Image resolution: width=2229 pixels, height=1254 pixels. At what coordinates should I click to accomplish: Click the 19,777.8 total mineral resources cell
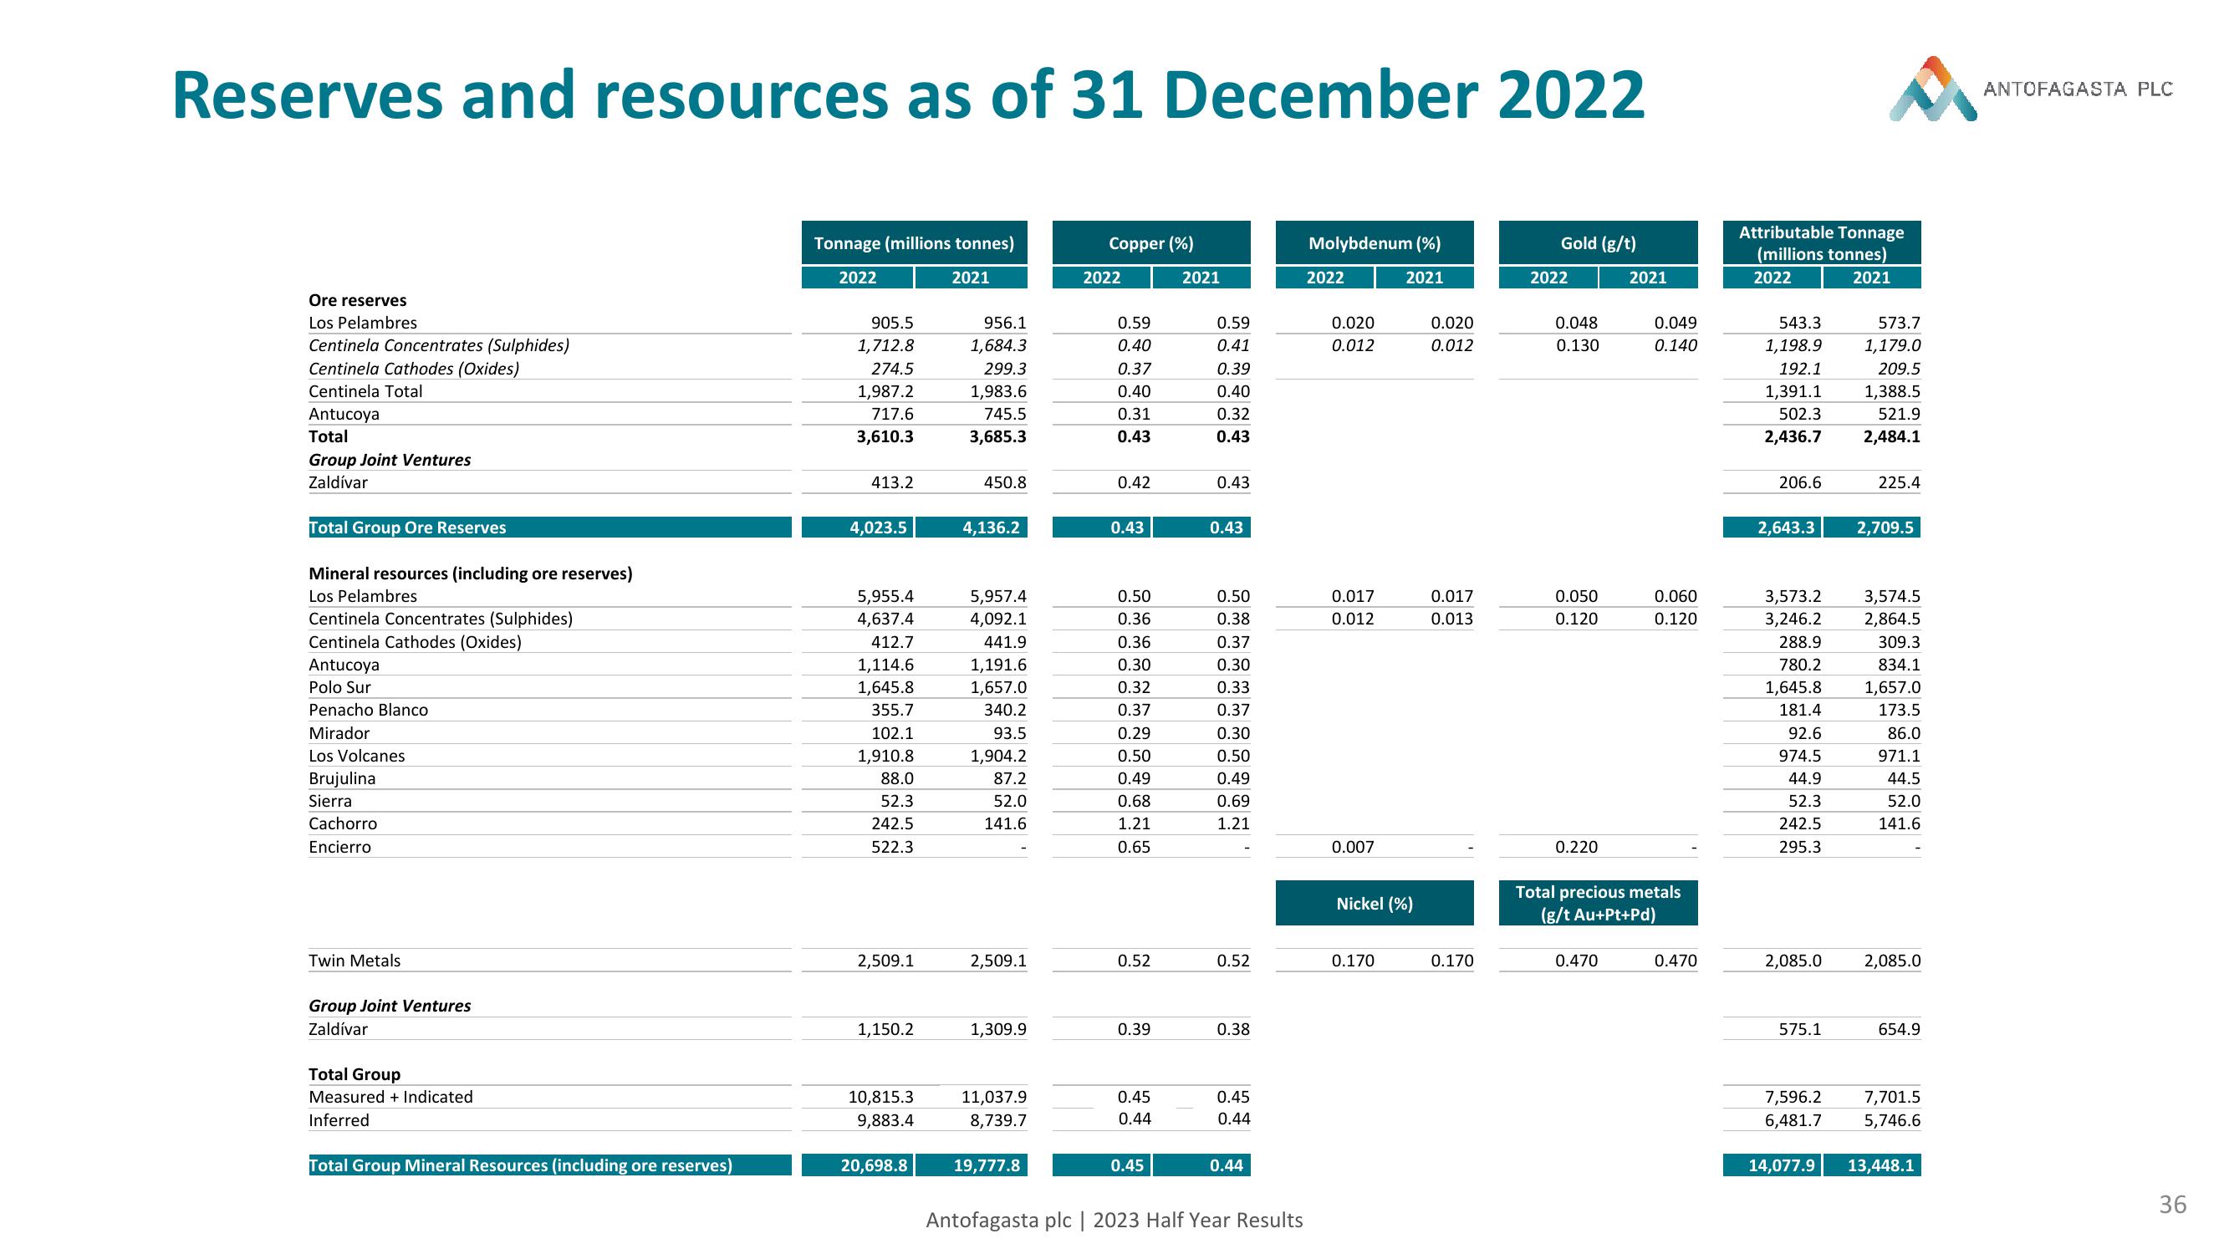pos(971,1165)
